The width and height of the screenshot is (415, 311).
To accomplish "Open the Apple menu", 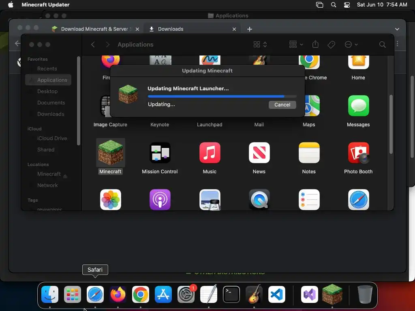I will (x=11, y=4).
